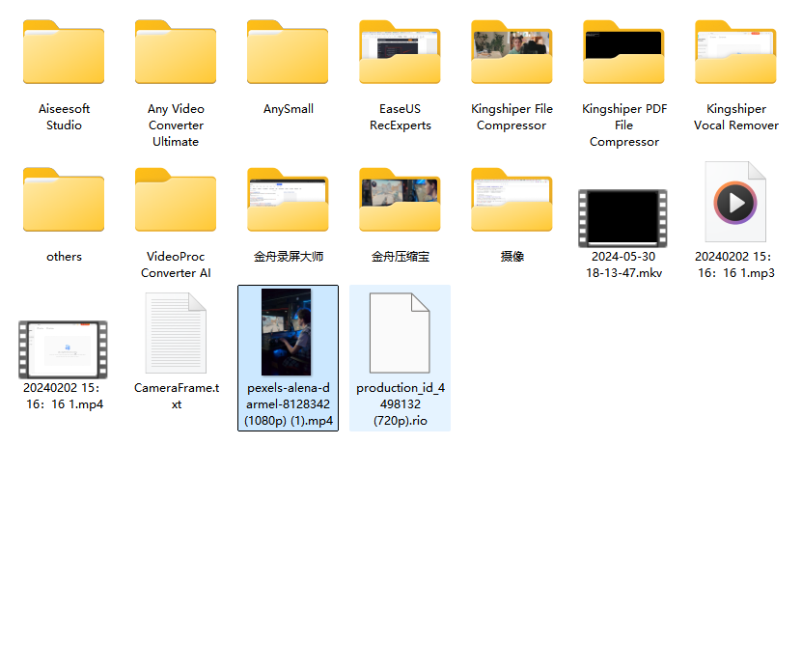Select the Aiseesoft Studio folder icon
Screen dimensions: 802x667
click(x=64, y=52)
